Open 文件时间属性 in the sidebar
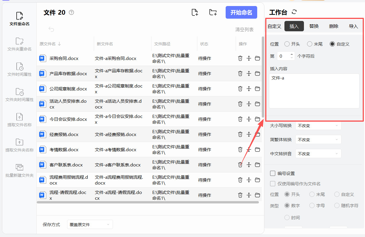365x237 pixels. (19, 70)
